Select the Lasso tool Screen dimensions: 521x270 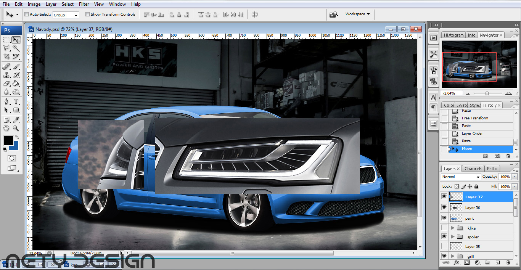click(x=6, y=48)
